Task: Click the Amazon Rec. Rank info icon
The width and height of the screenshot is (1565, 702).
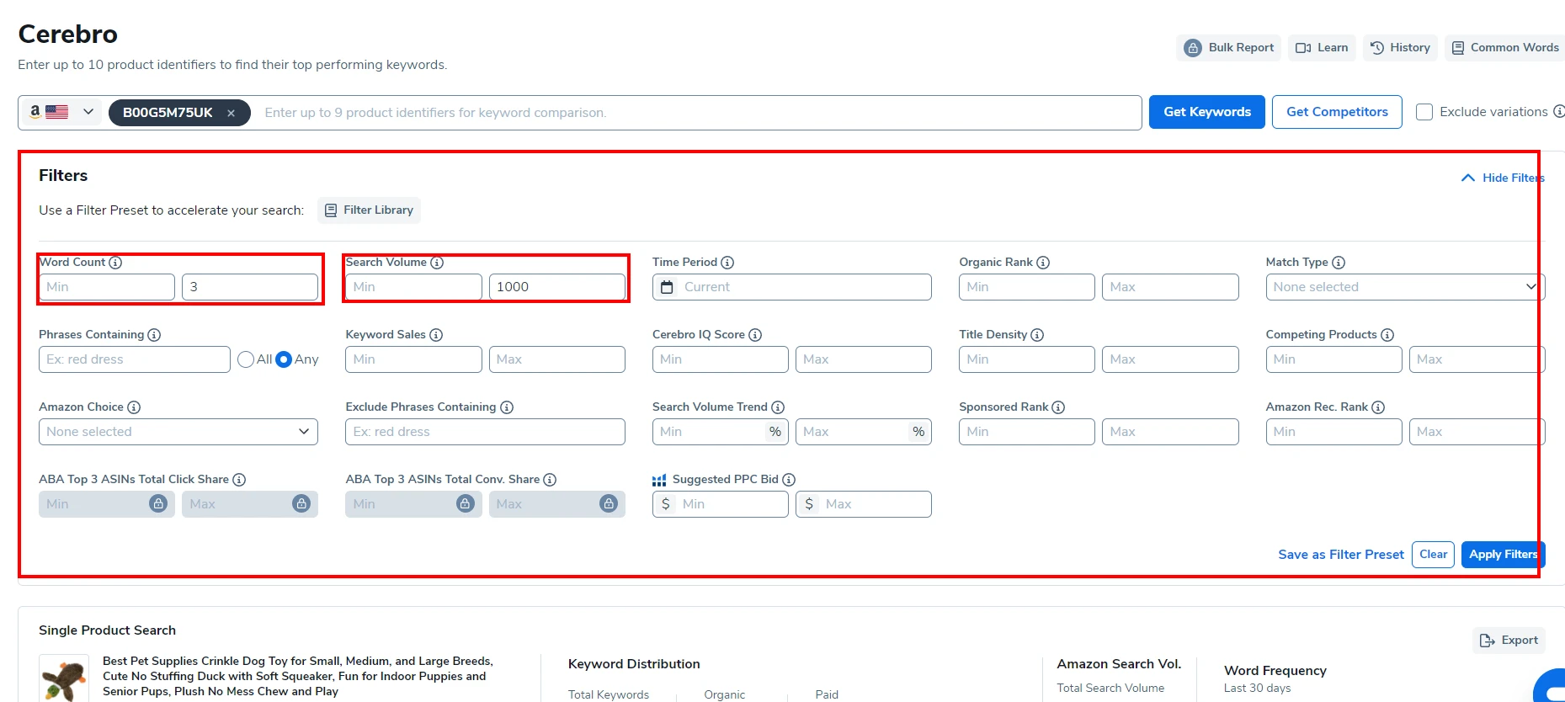Action: (1378, 407)
